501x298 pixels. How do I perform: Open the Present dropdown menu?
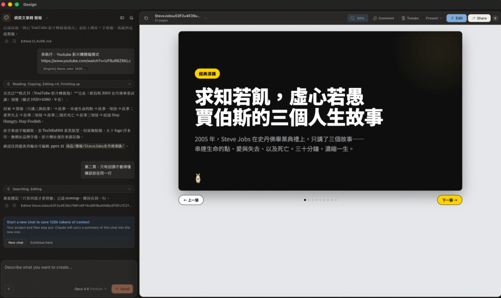433,18
